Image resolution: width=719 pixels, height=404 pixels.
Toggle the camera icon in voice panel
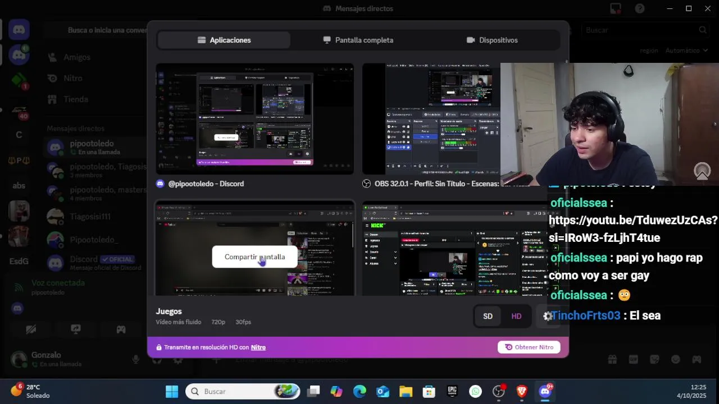point(31,329)
